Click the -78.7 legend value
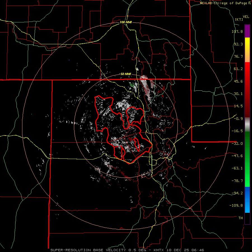252x252 pixels. pyautogui.click(x=237, y=181)
